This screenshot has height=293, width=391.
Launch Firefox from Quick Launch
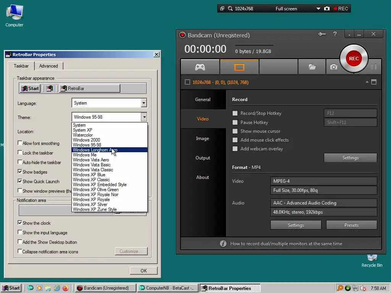(x=65, y=288)
